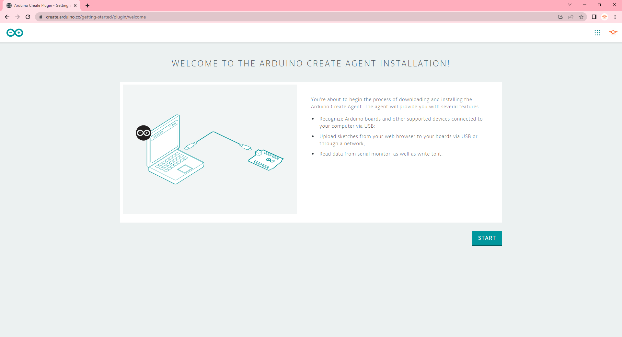The image size is (622, 337).
Task: Bookmark this page with the star
Action: pyautogui.click(x=581, y=17)
